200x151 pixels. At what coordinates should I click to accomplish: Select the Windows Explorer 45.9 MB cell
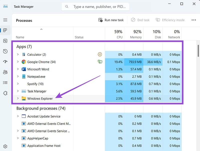(x=134, y=99)
